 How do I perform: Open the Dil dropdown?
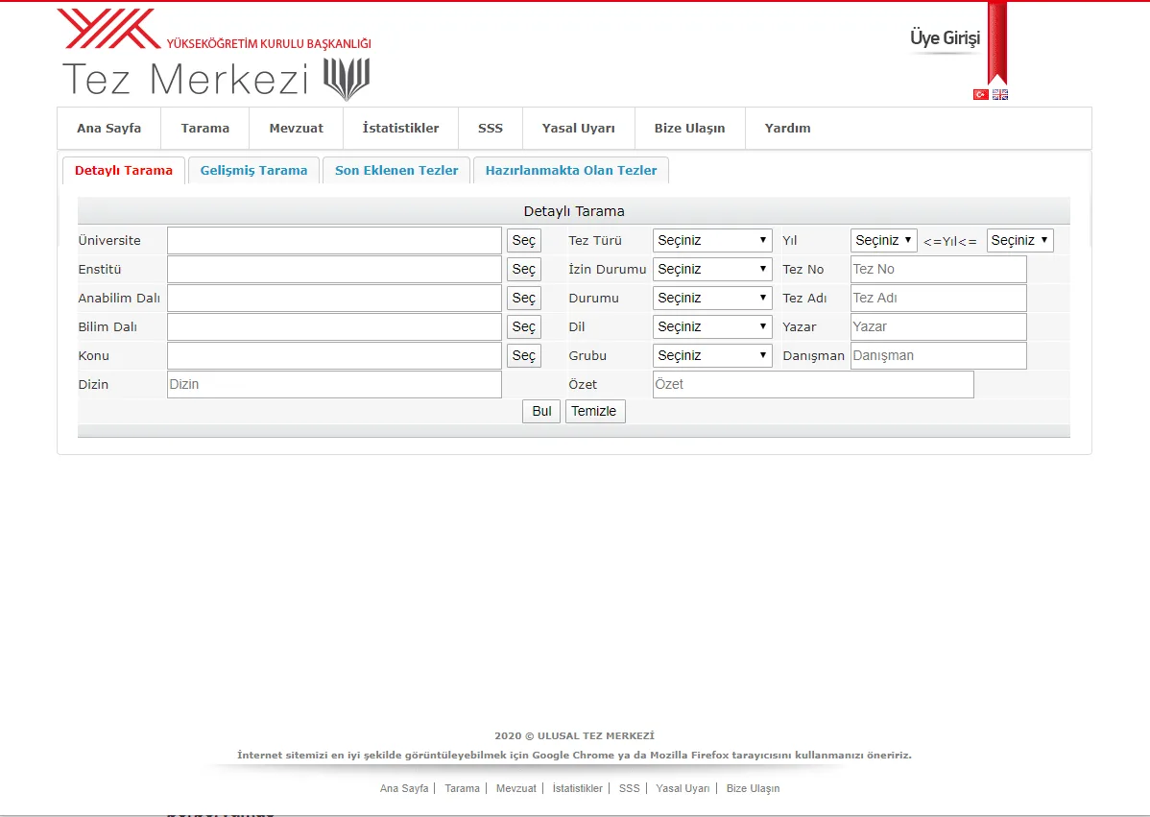point(712,326)
